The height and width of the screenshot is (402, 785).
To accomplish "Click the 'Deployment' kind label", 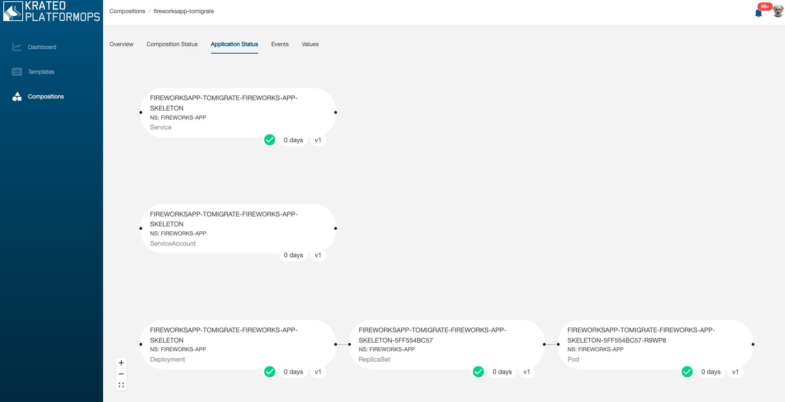I will pyautogui.click(x=167, y=360).
